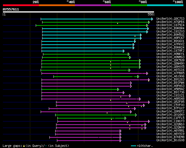Image resolution: width=186 pixels, height=148 pixels.
Task: Click the UniRef100_B7KEM8 label
Action: (170, 137)
